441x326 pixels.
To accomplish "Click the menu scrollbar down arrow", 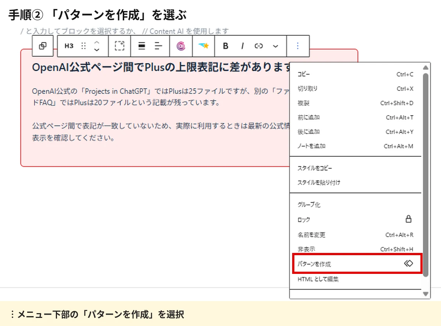I will 426,294.
